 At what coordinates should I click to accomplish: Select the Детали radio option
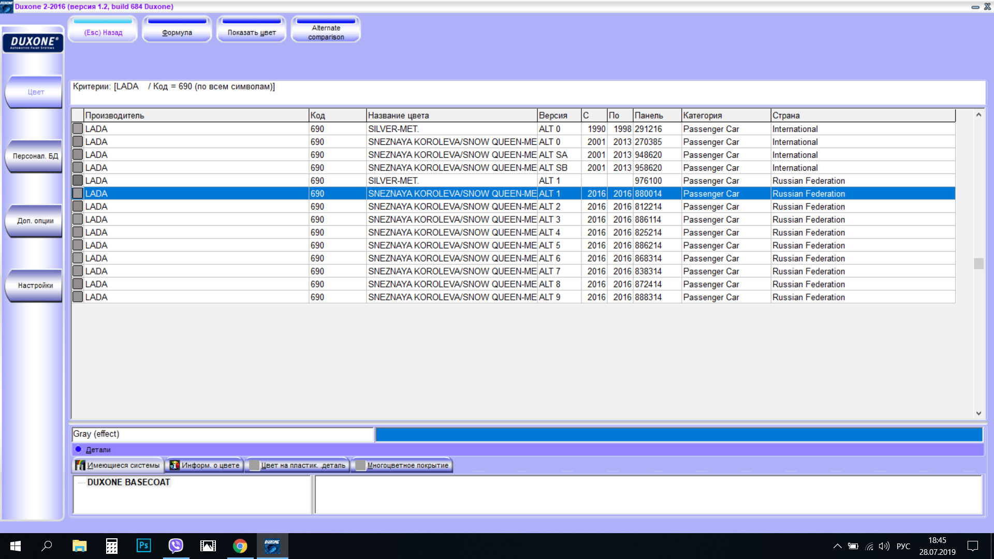[79, 449]
